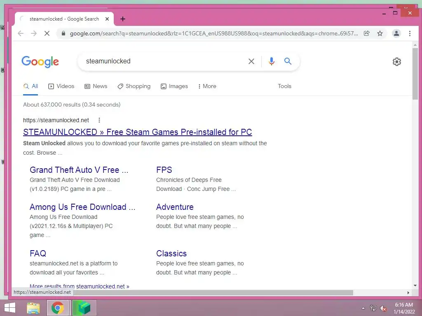Start voice search with the microphone icon
The width and height of the screenshot is (422, 316).
[x=272, y=61]
